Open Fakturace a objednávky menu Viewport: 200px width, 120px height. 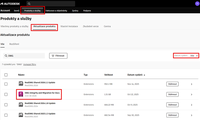(56, 11)
